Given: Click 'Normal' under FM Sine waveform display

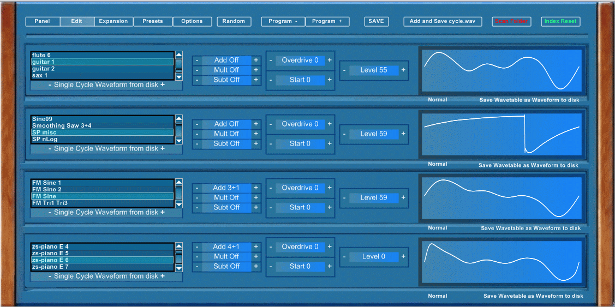Looking at the screenshot, I should tap(437, 228).
